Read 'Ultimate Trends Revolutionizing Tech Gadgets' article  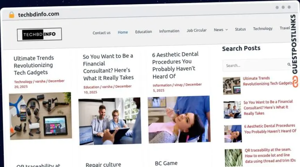coord(34,65)
